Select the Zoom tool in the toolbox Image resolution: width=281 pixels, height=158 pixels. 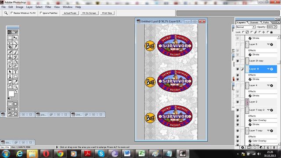click(x=16, y=86)
